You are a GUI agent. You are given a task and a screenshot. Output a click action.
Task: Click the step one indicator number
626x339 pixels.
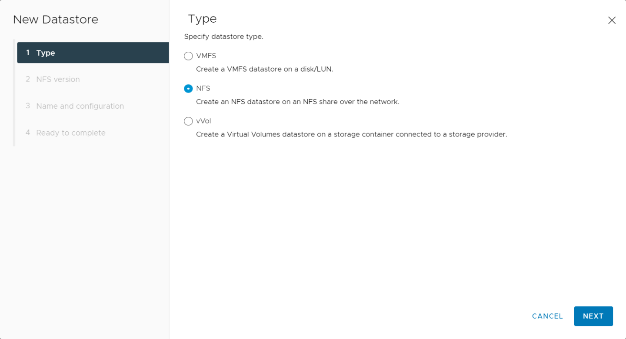click(27, 53)
